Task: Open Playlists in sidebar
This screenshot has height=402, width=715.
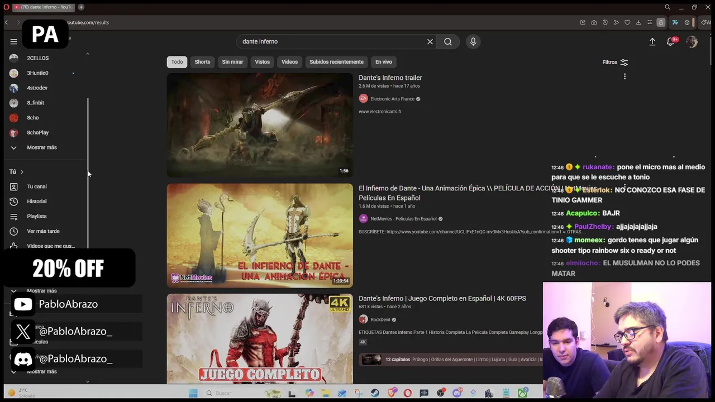Action: [x=38, y=216]
